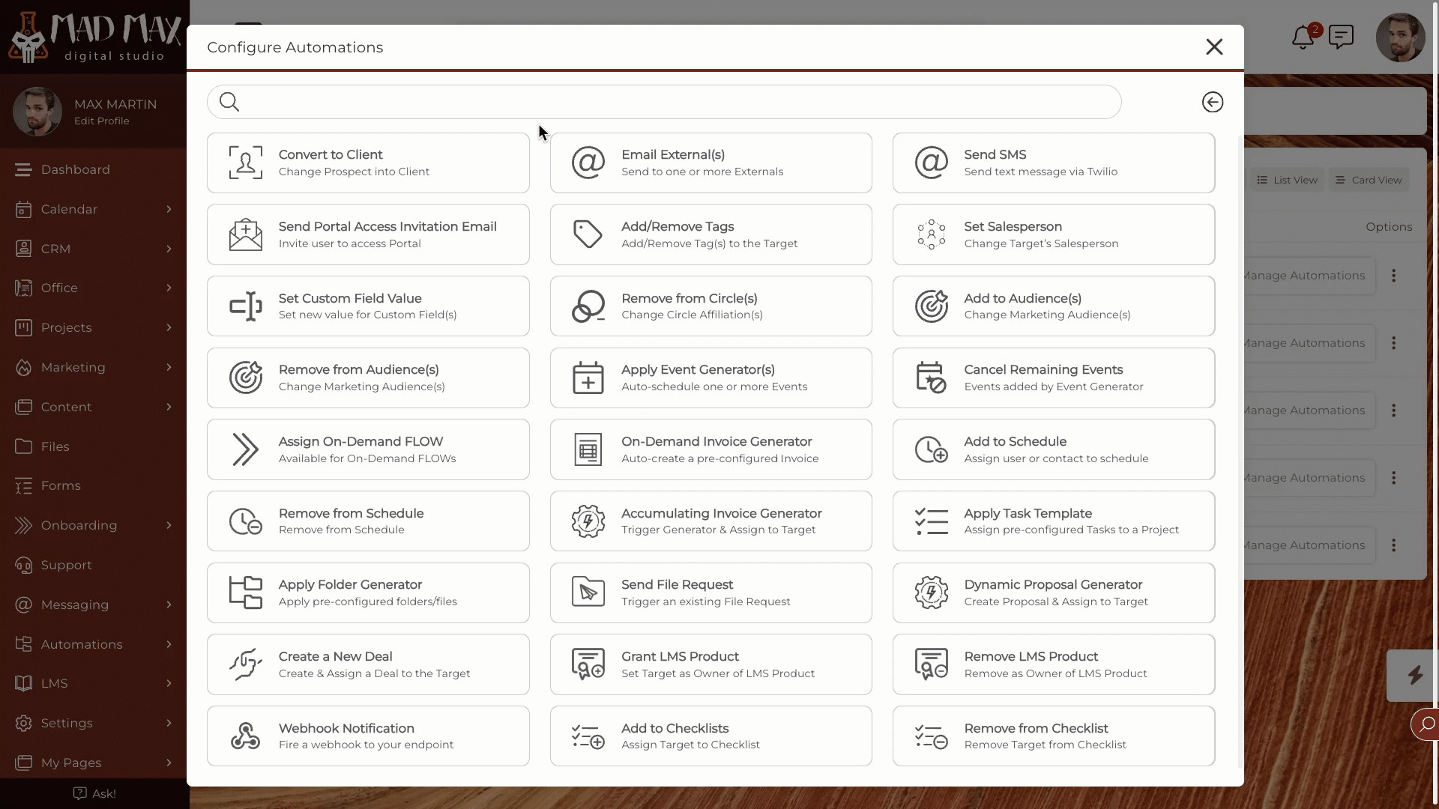The height and width of the screenshot is (809, 1439).
Task: Toggle the notifications bell icon
Action: (1303, 37)
